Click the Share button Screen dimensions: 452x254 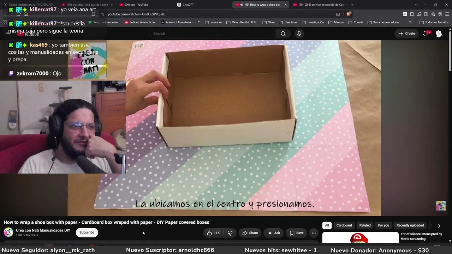pyautogui.click(x=250, y=233)
